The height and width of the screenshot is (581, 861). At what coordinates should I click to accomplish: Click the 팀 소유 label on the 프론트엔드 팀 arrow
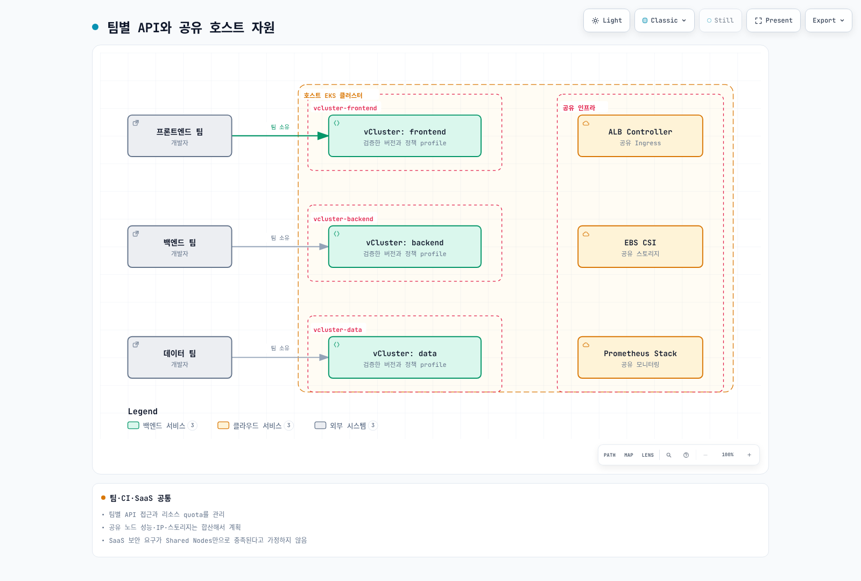click(x=280, y=127)
